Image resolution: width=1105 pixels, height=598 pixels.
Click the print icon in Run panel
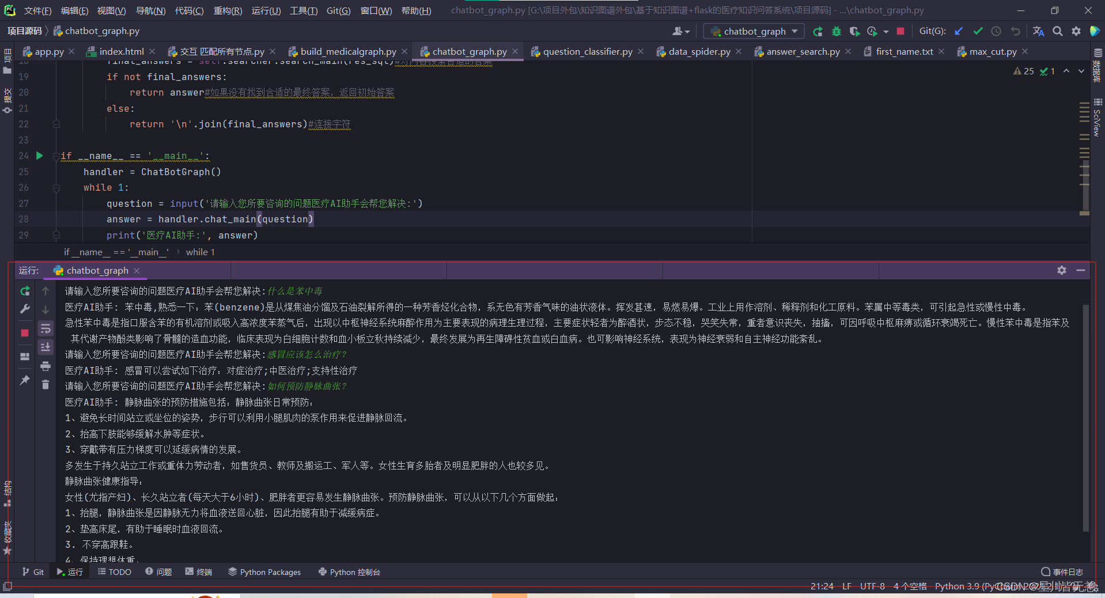tap(46, 366)
